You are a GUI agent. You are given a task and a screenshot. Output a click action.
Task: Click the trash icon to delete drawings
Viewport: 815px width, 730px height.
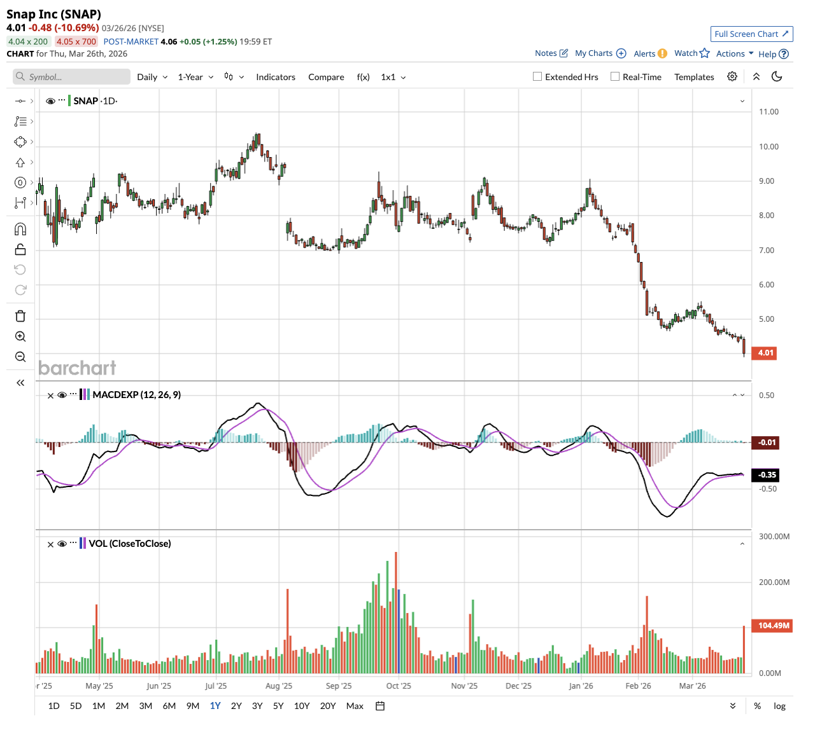point(20,316)
